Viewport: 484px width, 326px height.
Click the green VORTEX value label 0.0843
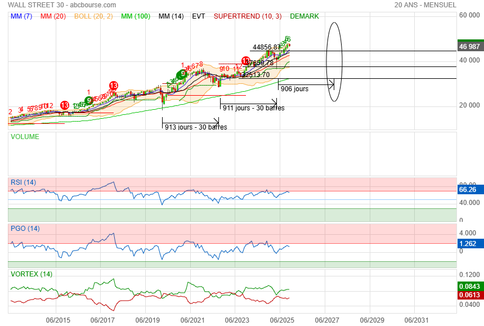coord(468,286)
